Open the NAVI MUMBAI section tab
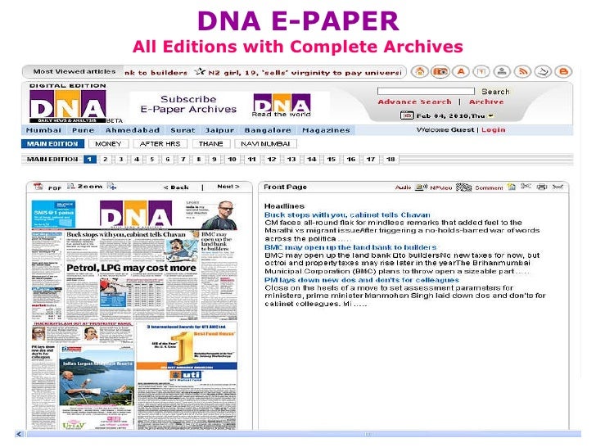The width and height of the screenshot is (596, 447). pos(265,144)
